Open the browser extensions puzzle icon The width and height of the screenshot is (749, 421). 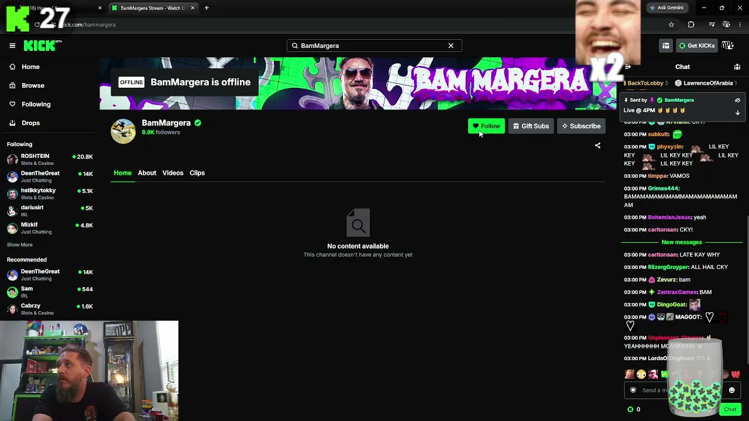click(691, 25)
